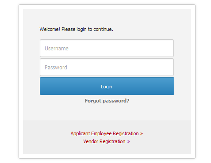Click the right edge of the Login button
211x163 pixels.
(171, 86)
